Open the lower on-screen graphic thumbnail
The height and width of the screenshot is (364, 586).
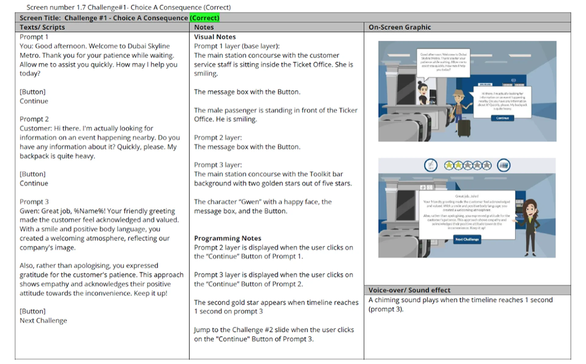pyautogui.click(x=467, y=208)
